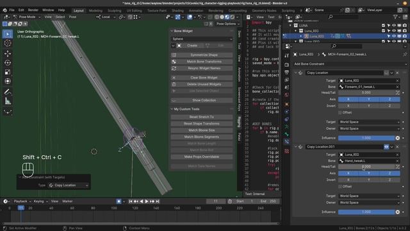Select the Measure tool
The height and width of the screenshot is (231, 410).
coord(8,101)
